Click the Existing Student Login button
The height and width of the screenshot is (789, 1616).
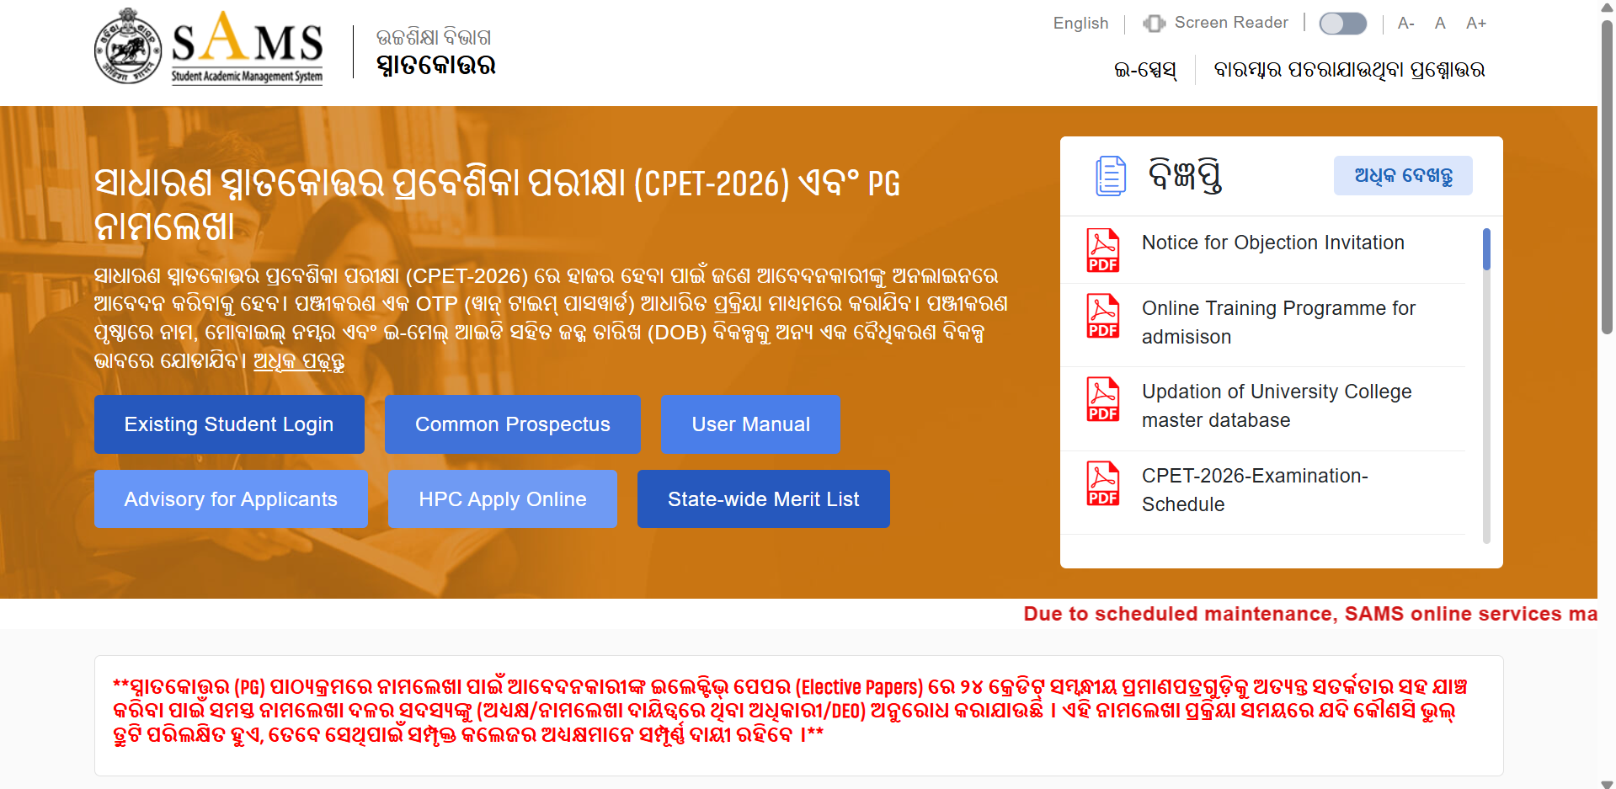229,424
